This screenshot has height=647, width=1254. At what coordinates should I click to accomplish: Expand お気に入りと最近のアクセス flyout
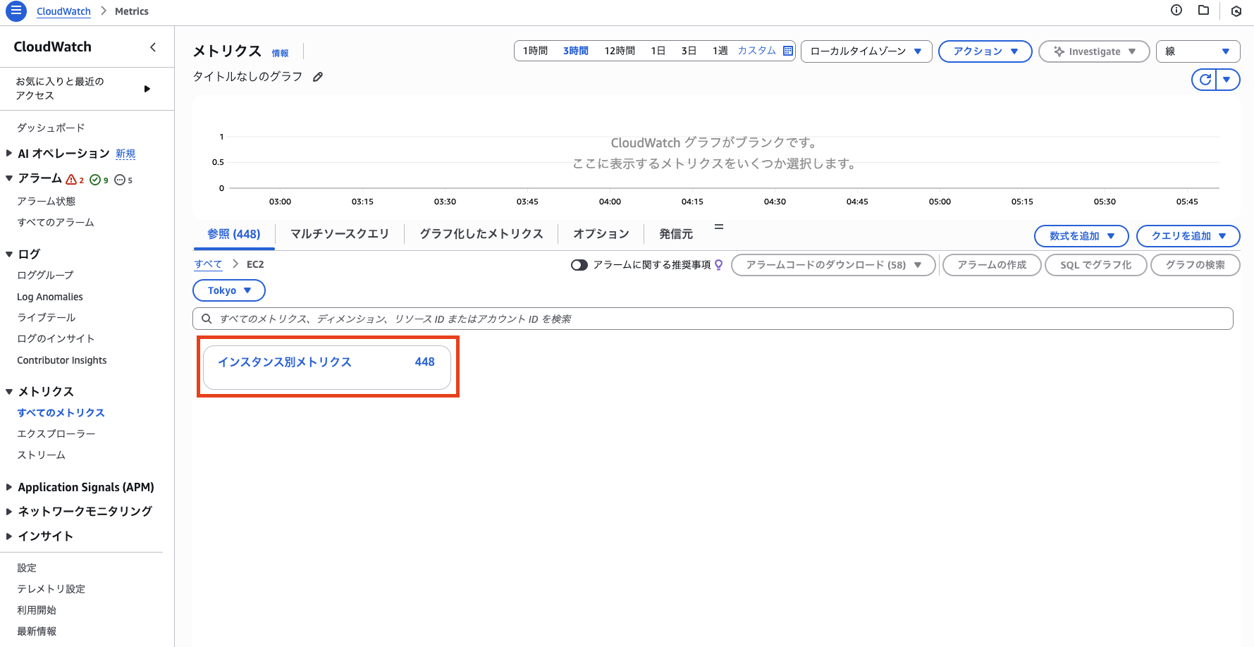147,89
